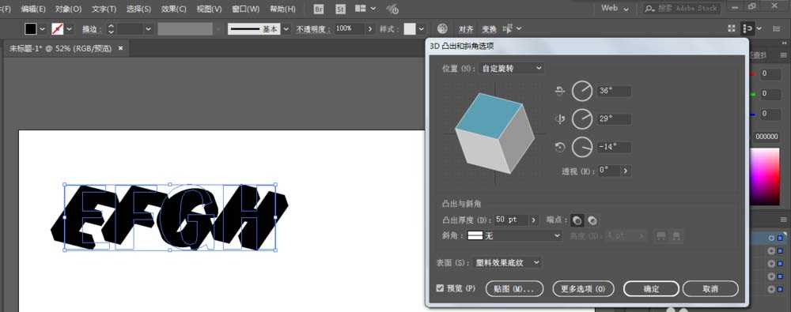Click the align panel options icon at far right
This screenshot has height=312, width=791.
[x=747, y=28]
